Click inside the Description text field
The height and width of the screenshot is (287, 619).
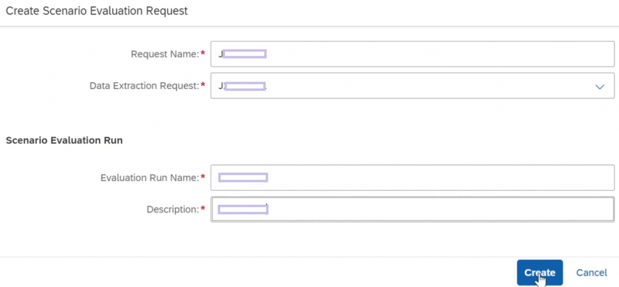tap(412, 209)
